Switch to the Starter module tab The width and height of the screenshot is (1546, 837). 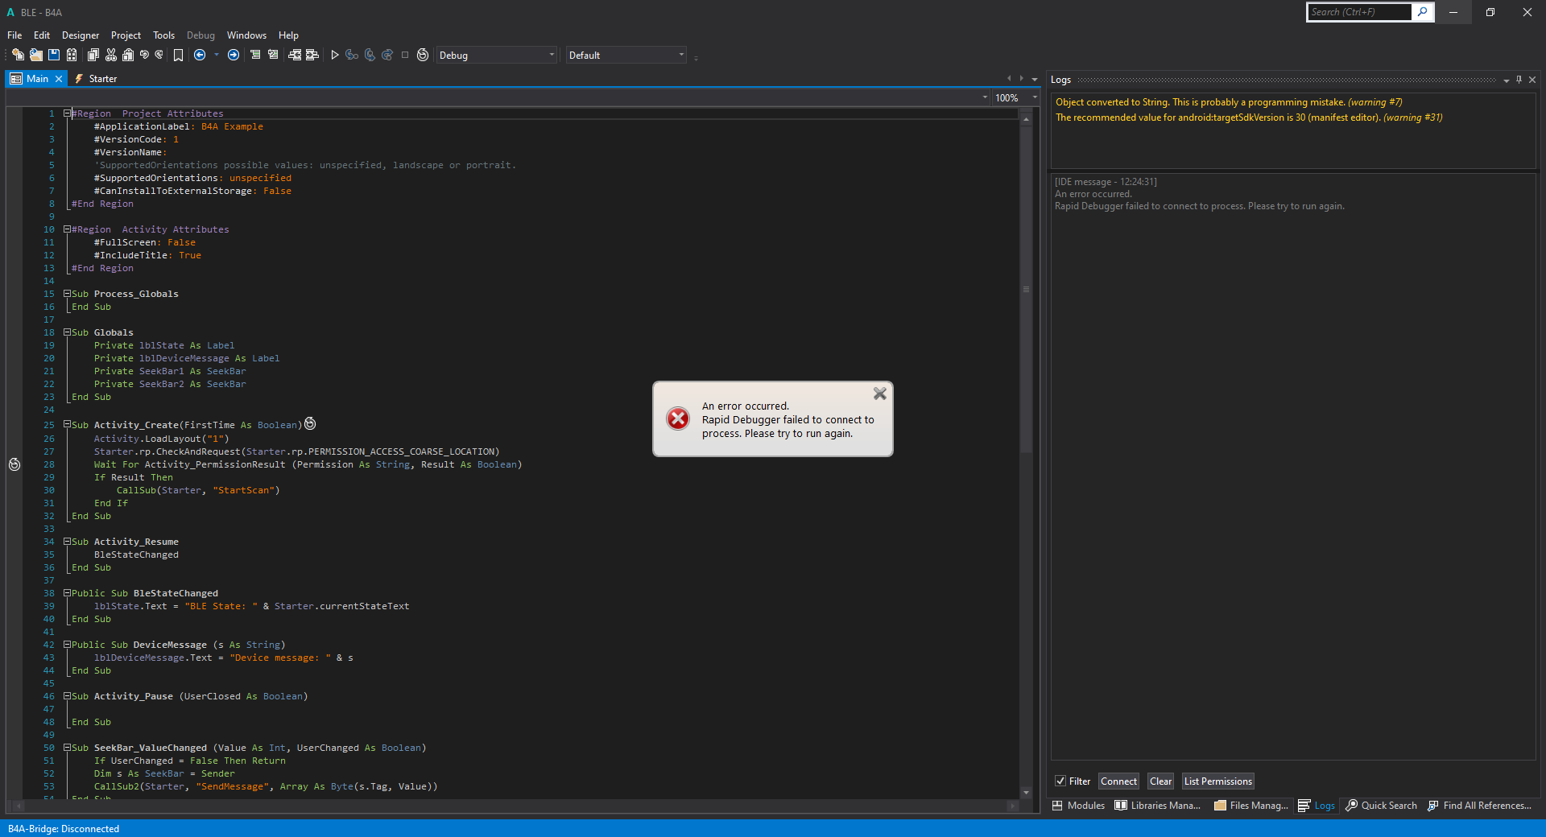pyautogui.click(x=102, y=79)
